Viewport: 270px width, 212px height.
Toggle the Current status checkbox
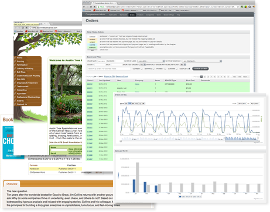click(142, 69)
